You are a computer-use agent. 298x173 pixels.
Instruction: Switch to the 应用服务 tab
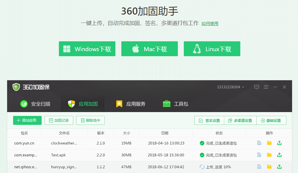131,104
